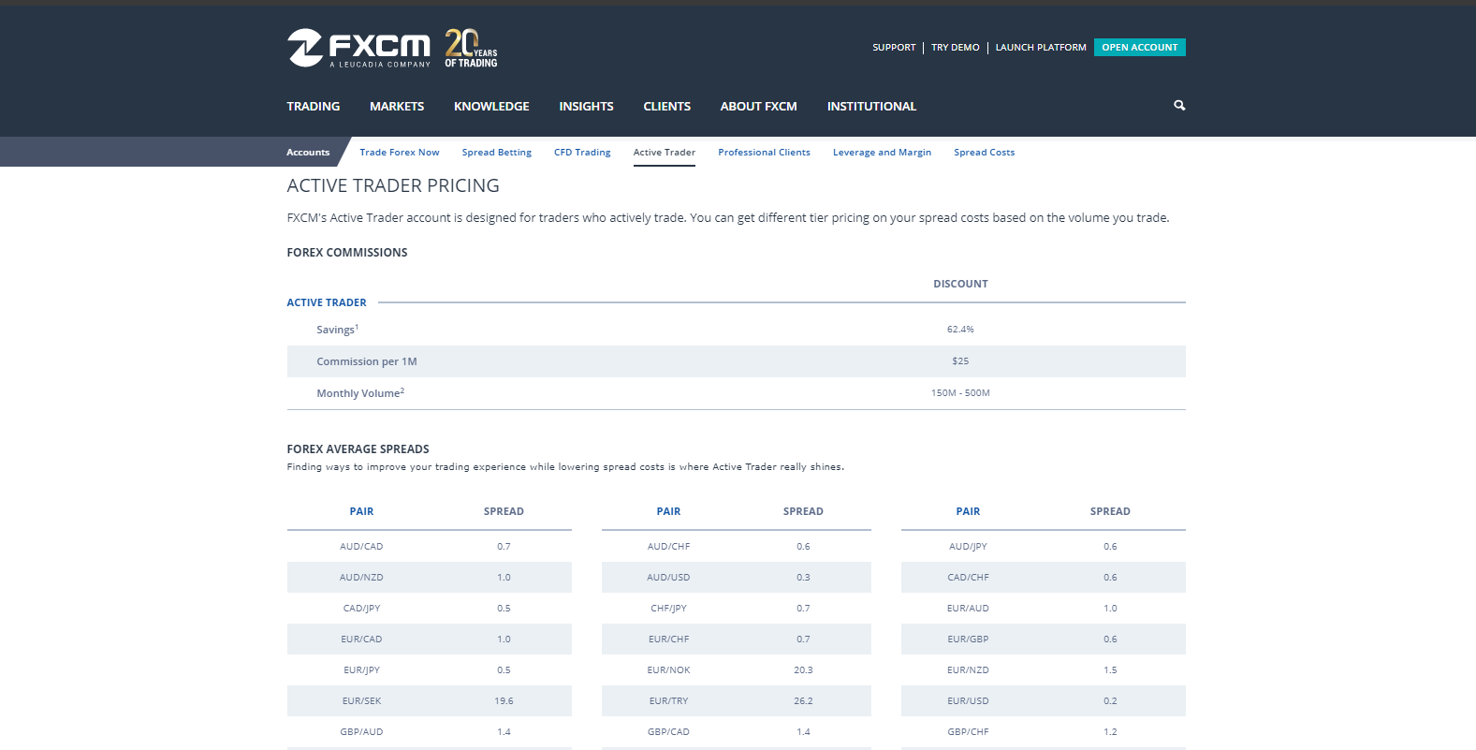Select the Accounts section tab
The height and width of the screenshot is (750, 1476).
click(308, 153)
